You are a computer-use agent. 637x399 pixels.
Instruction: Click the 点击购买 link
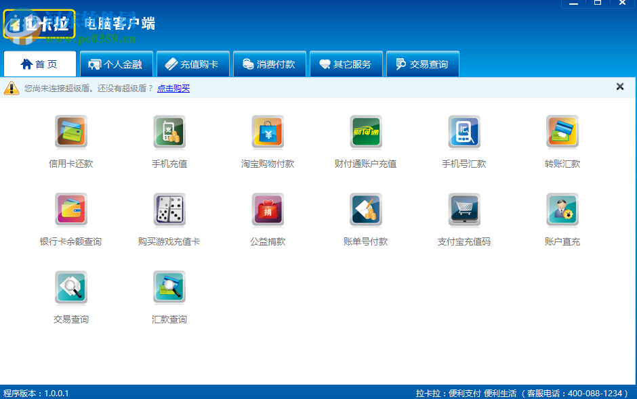173,89
